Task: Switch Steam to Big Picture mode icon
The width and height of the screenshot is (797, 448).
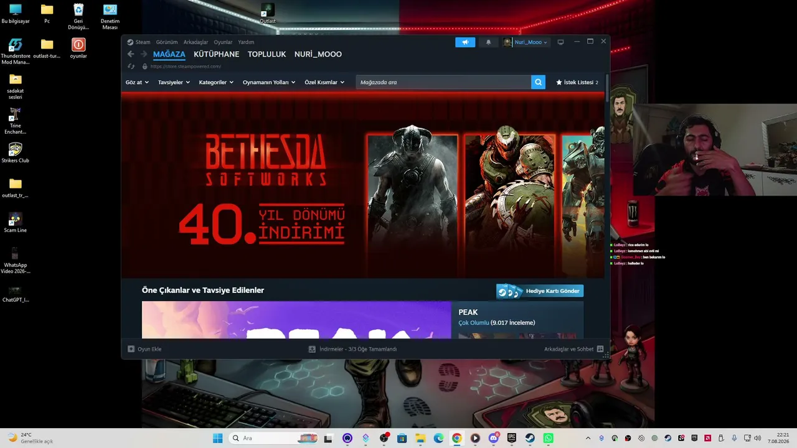Action: pos(560,42)
